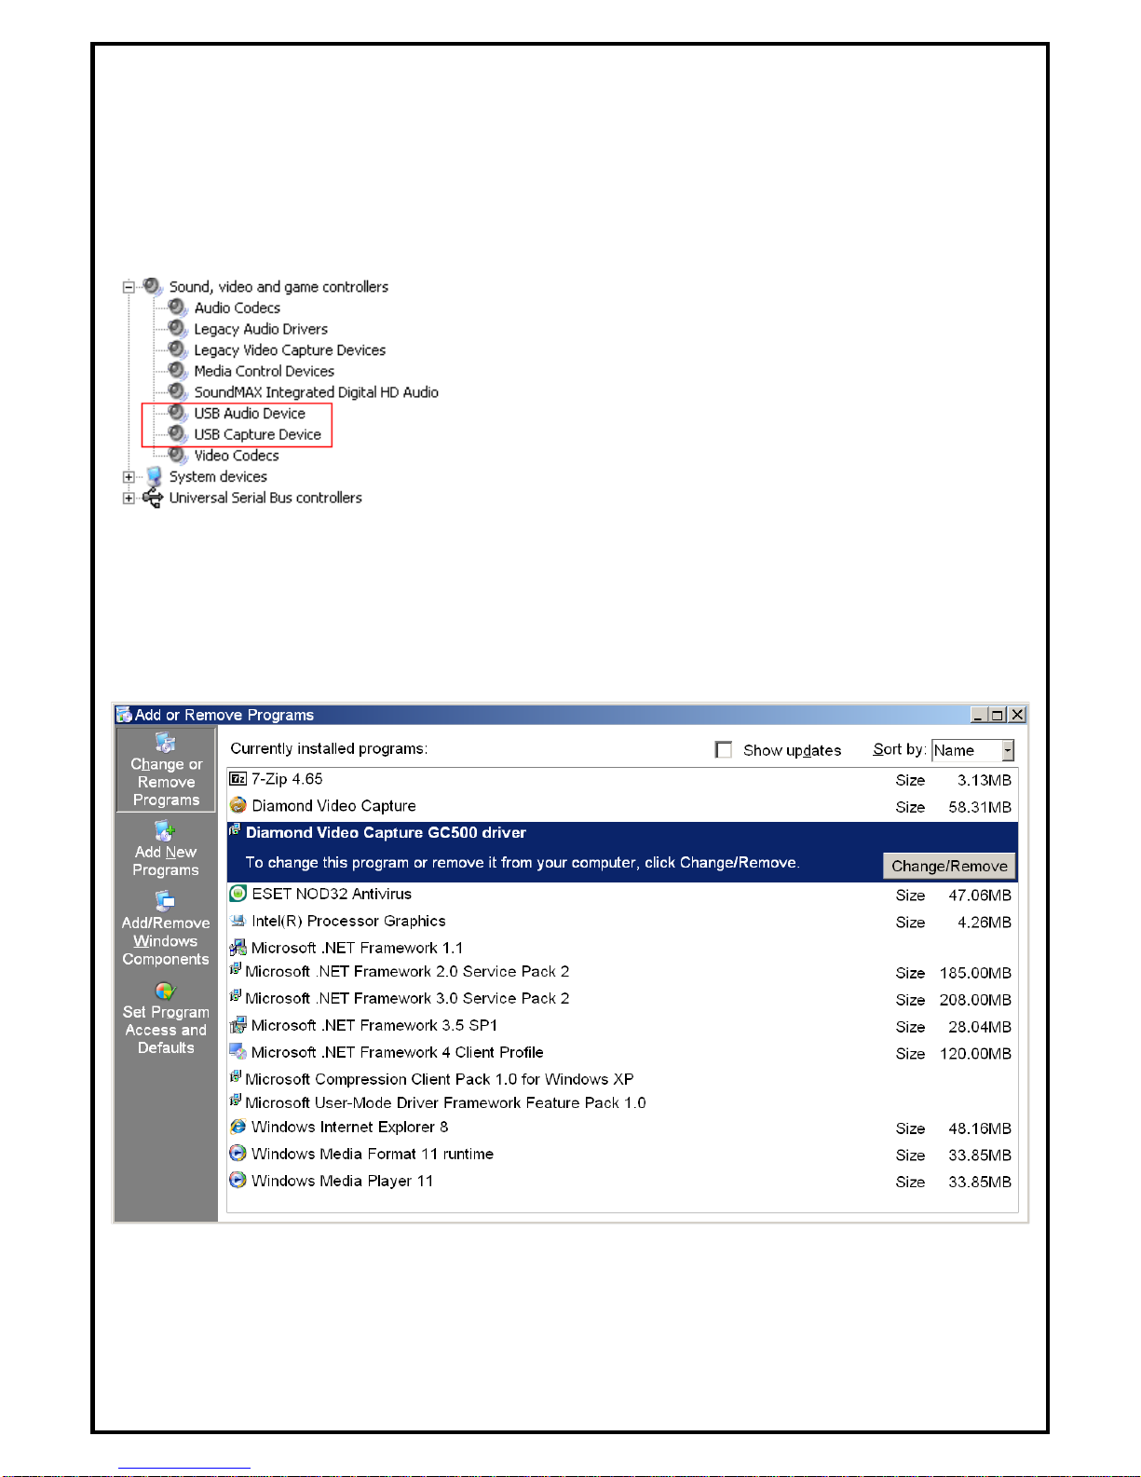Select Media Control Devices entry
This screenshot has height=1477, width=1141.
coord(264,371)
